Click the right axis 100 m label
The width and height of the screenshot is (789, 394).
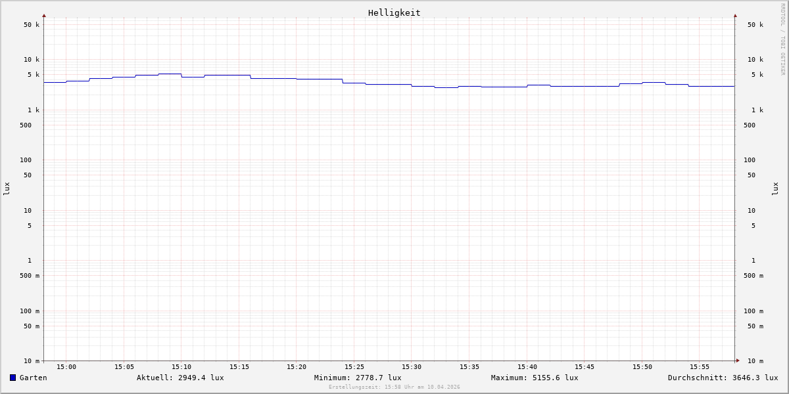[753, 311]
